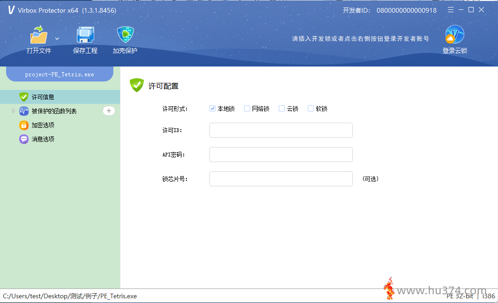Enable 云锁 checkbox
The width and height of the screenshot is (498, 303).
coord(282,109)
